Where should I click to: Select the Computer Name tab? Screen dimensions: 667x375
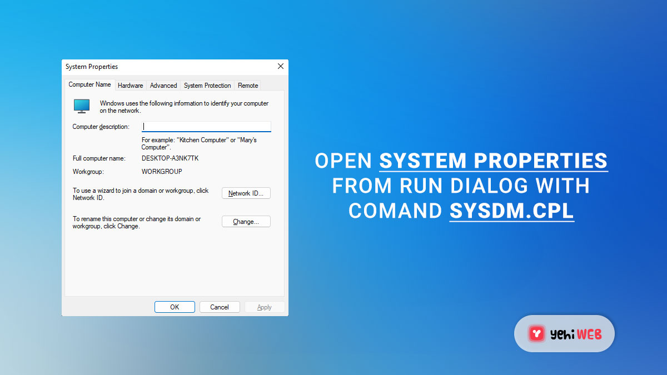(x=89, y=85)
